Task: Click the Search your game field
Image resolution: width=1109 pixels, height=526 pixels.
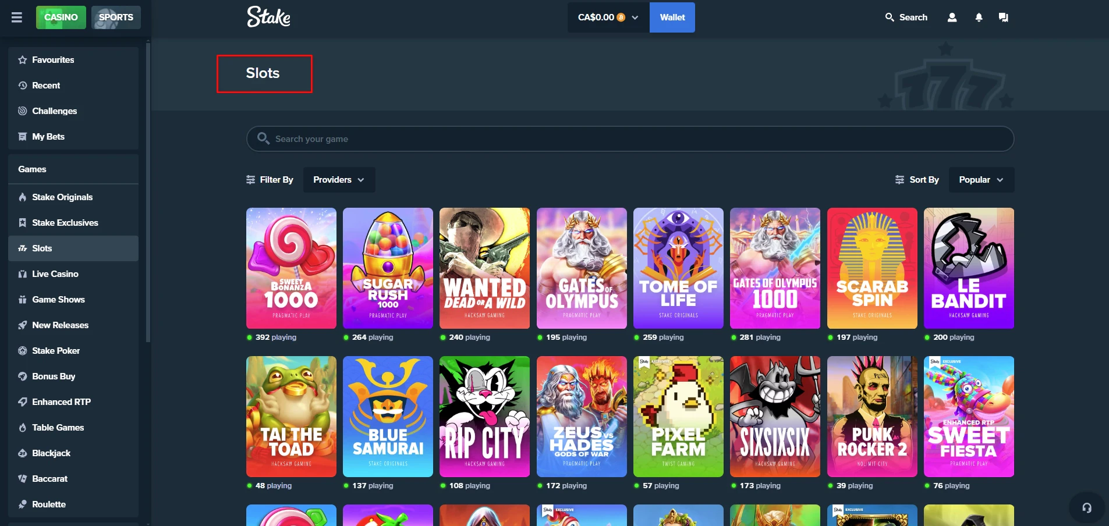Action: click(630, 139)
